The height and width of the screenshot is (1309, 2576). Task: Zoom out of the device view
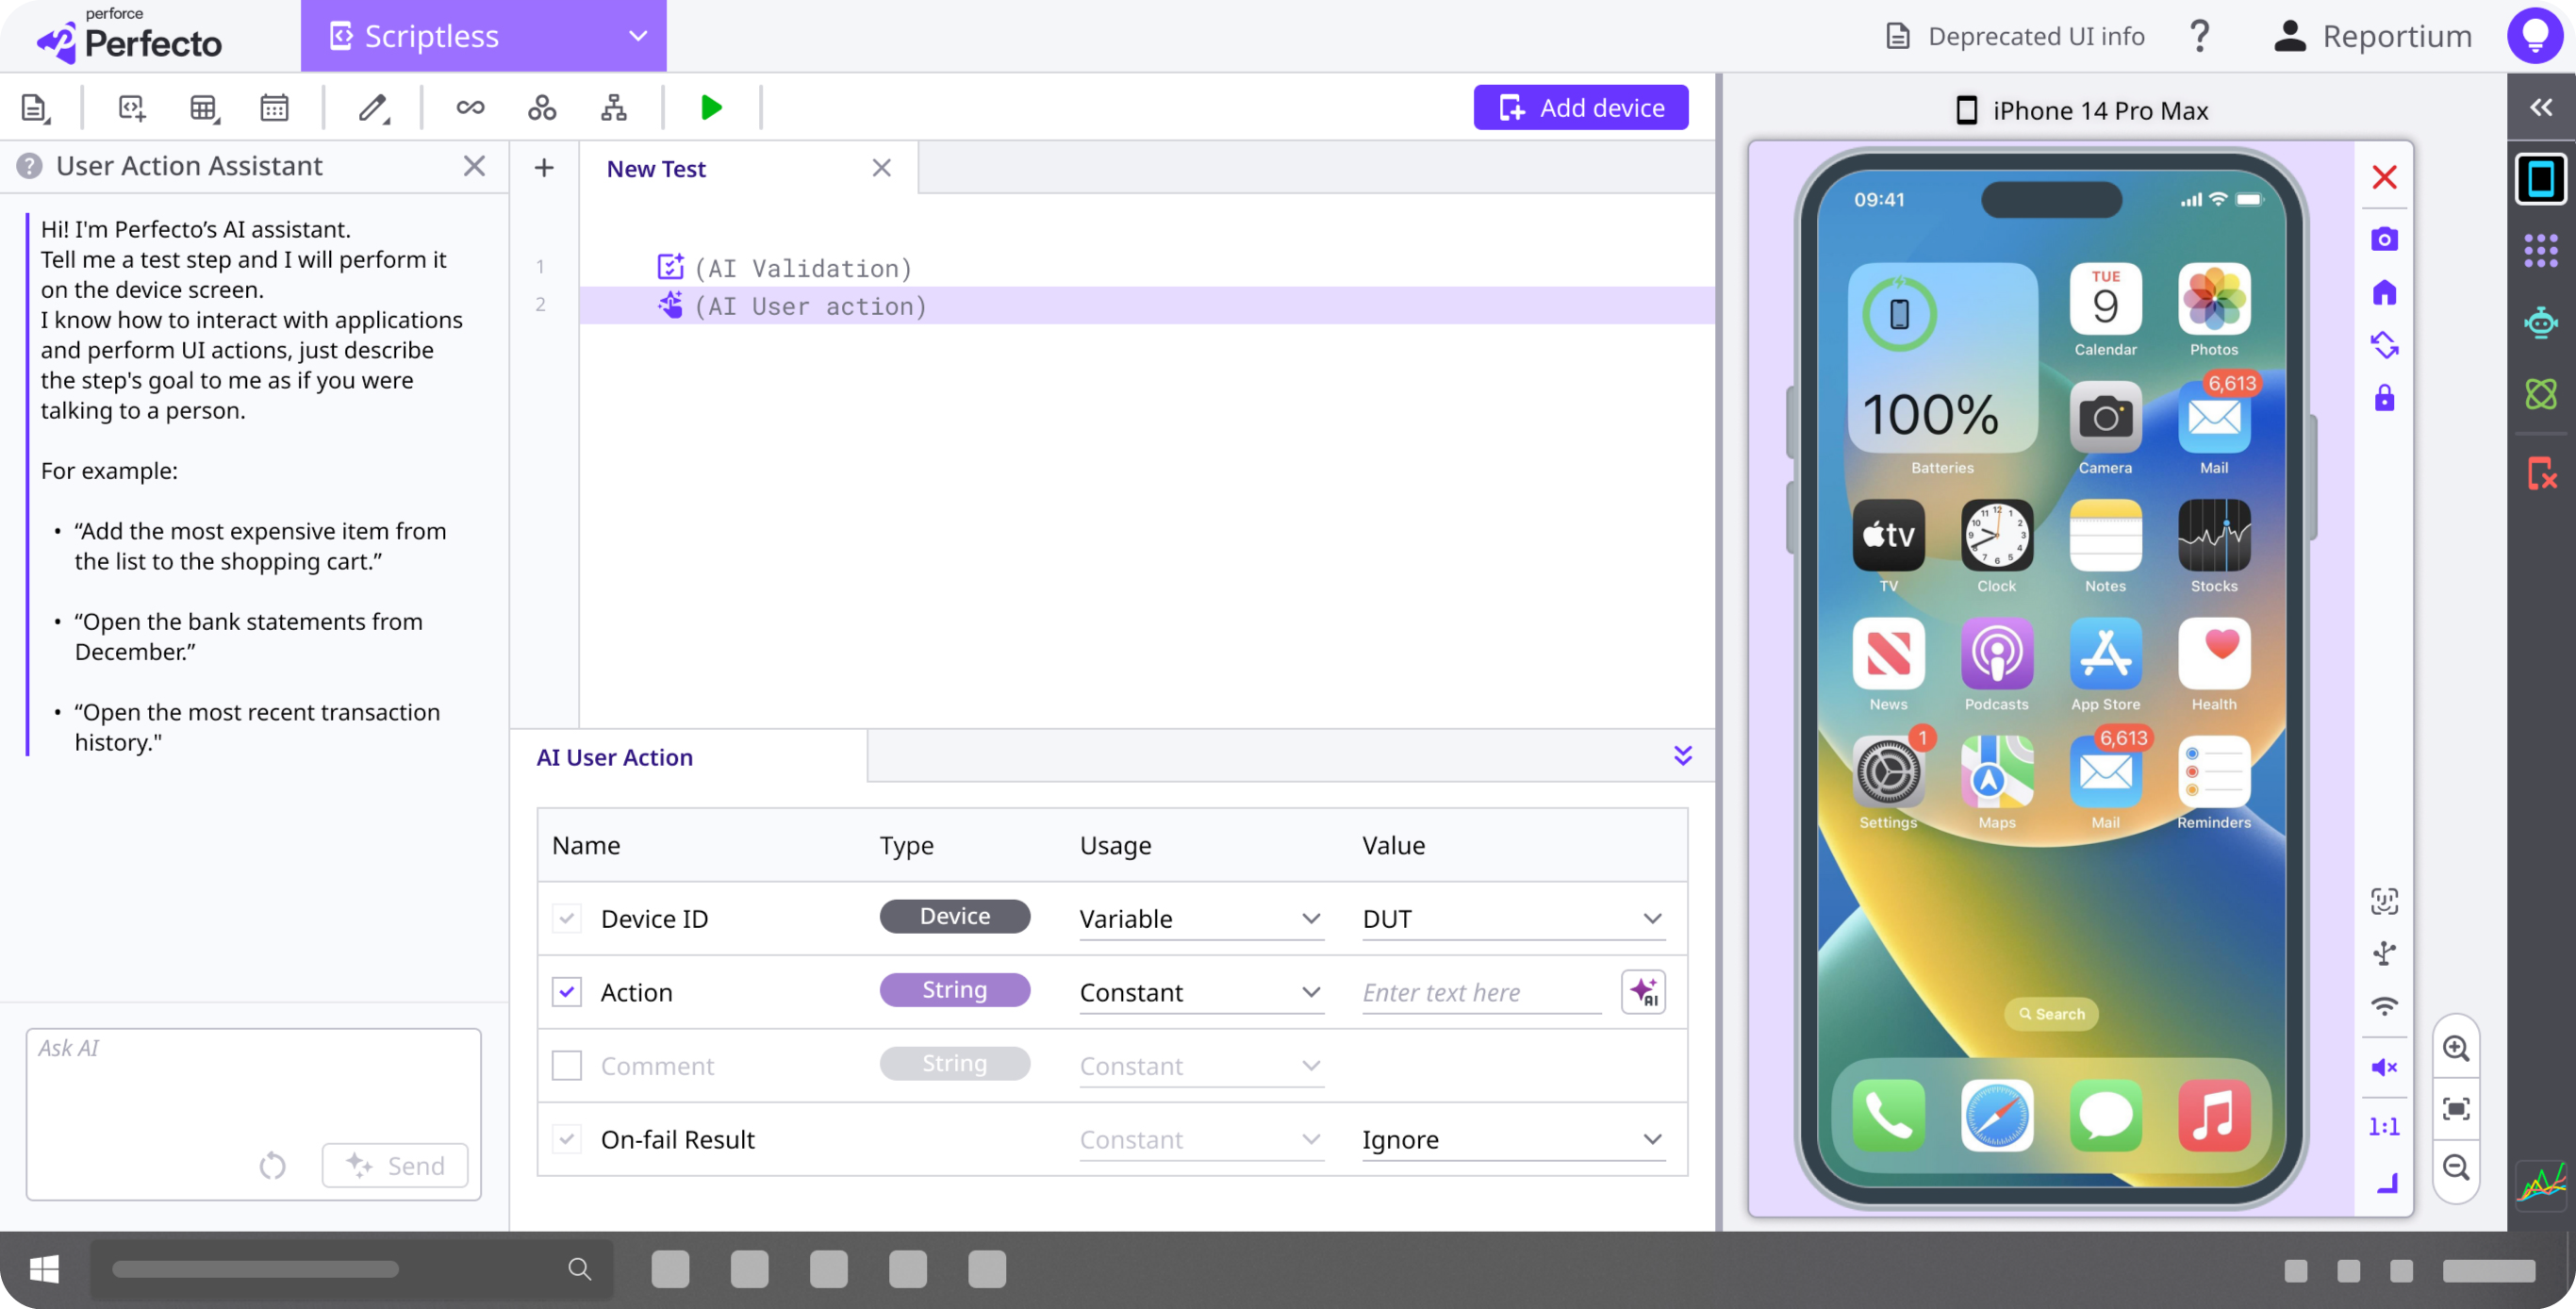tap(2456, 1167)
